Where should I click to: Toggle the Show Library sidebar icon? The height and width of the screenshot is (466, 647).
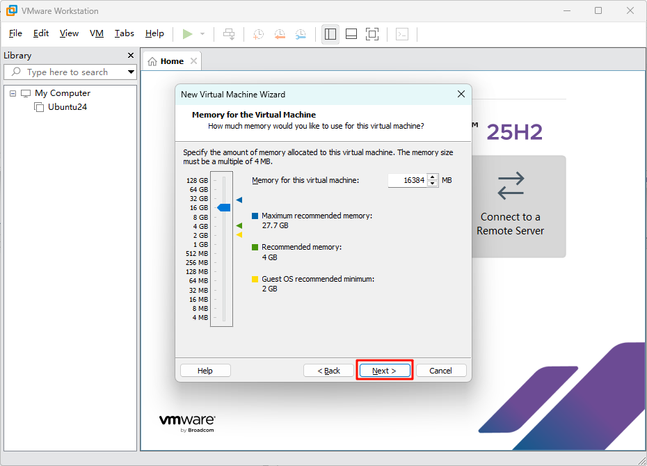[x=330, y=34]
